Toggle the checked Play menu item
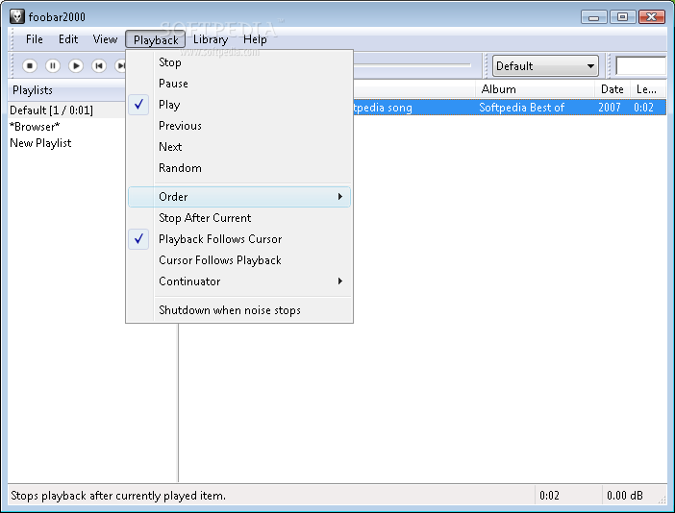Screen dimensions: 675x513 [239, 105]
